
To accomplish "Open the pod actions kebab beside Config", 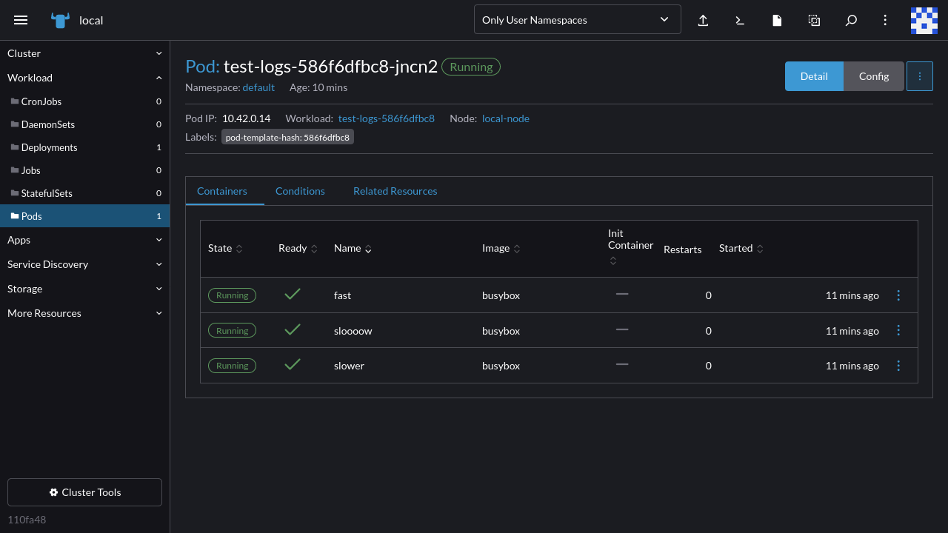I will (919, 76).
